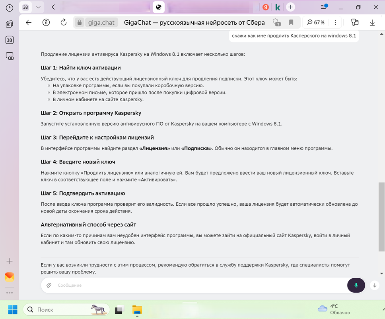Open the browser main menu icon

324,7
